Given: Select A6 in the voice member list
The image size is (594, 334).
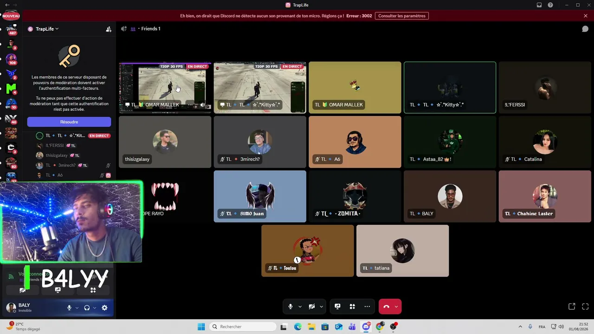Looking at the screenshot, I should 74,175.
